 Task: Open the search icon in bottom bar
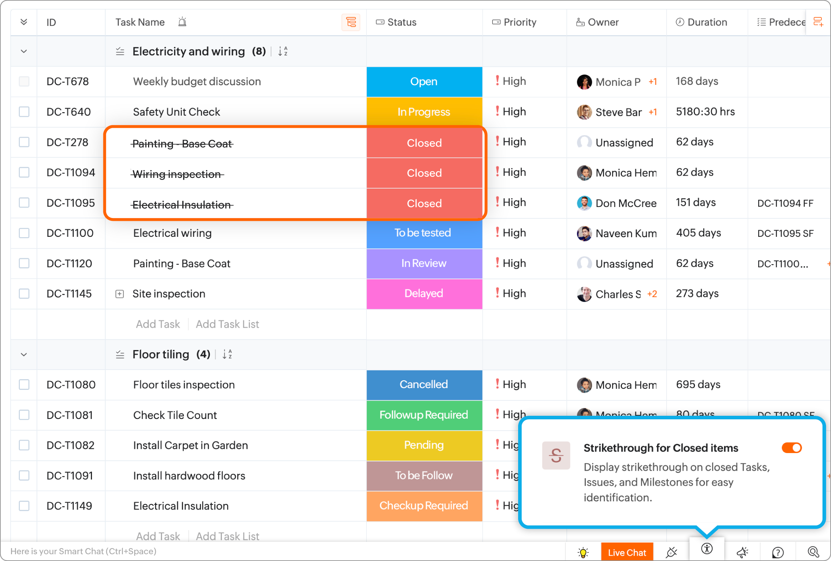point(813,552)
